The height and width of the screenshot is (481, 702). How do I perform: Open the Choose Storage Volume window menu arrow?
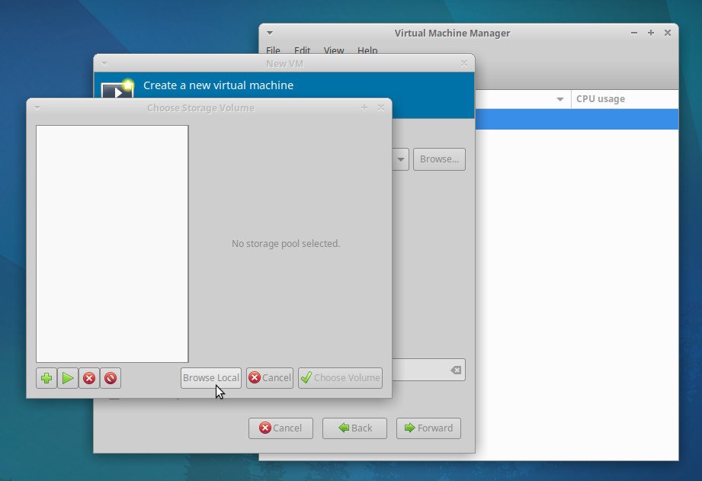[37, 108]
